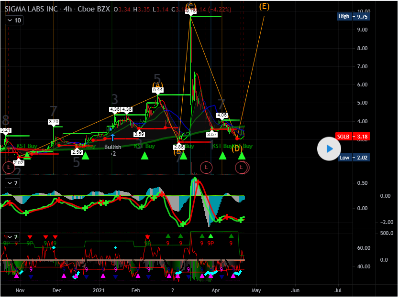Click the blue Bullish +2 arrow marker
The image size is (398, 297).
point(112,138)
